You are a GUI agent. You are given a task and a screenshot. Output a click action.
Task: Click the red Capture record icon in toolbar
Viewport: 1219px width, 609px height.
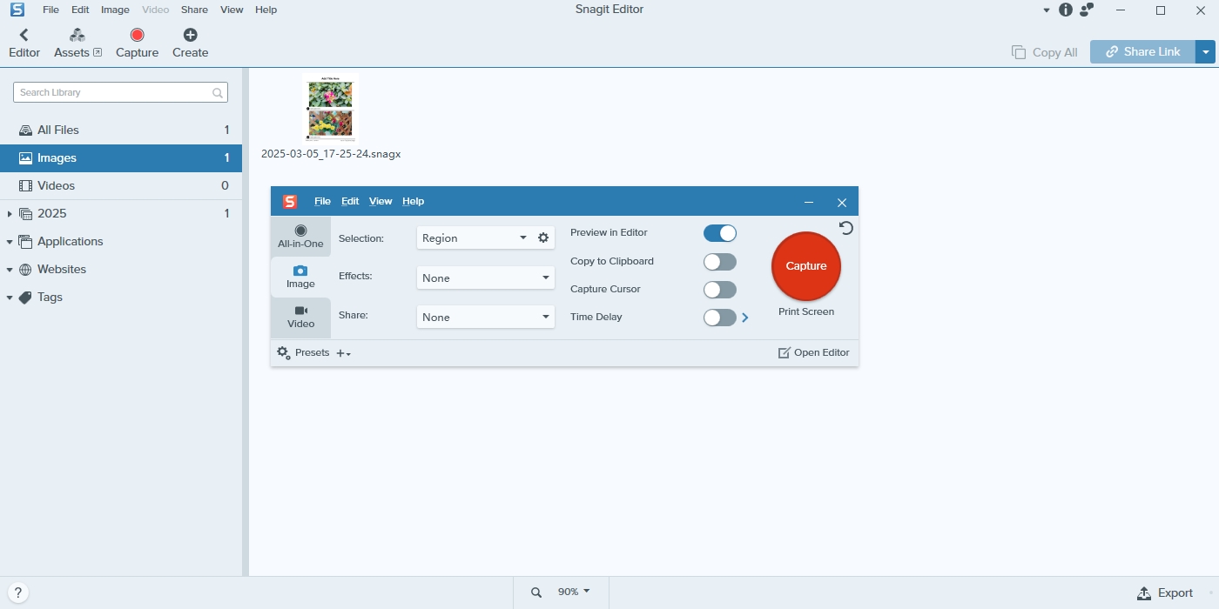point(137,36)
